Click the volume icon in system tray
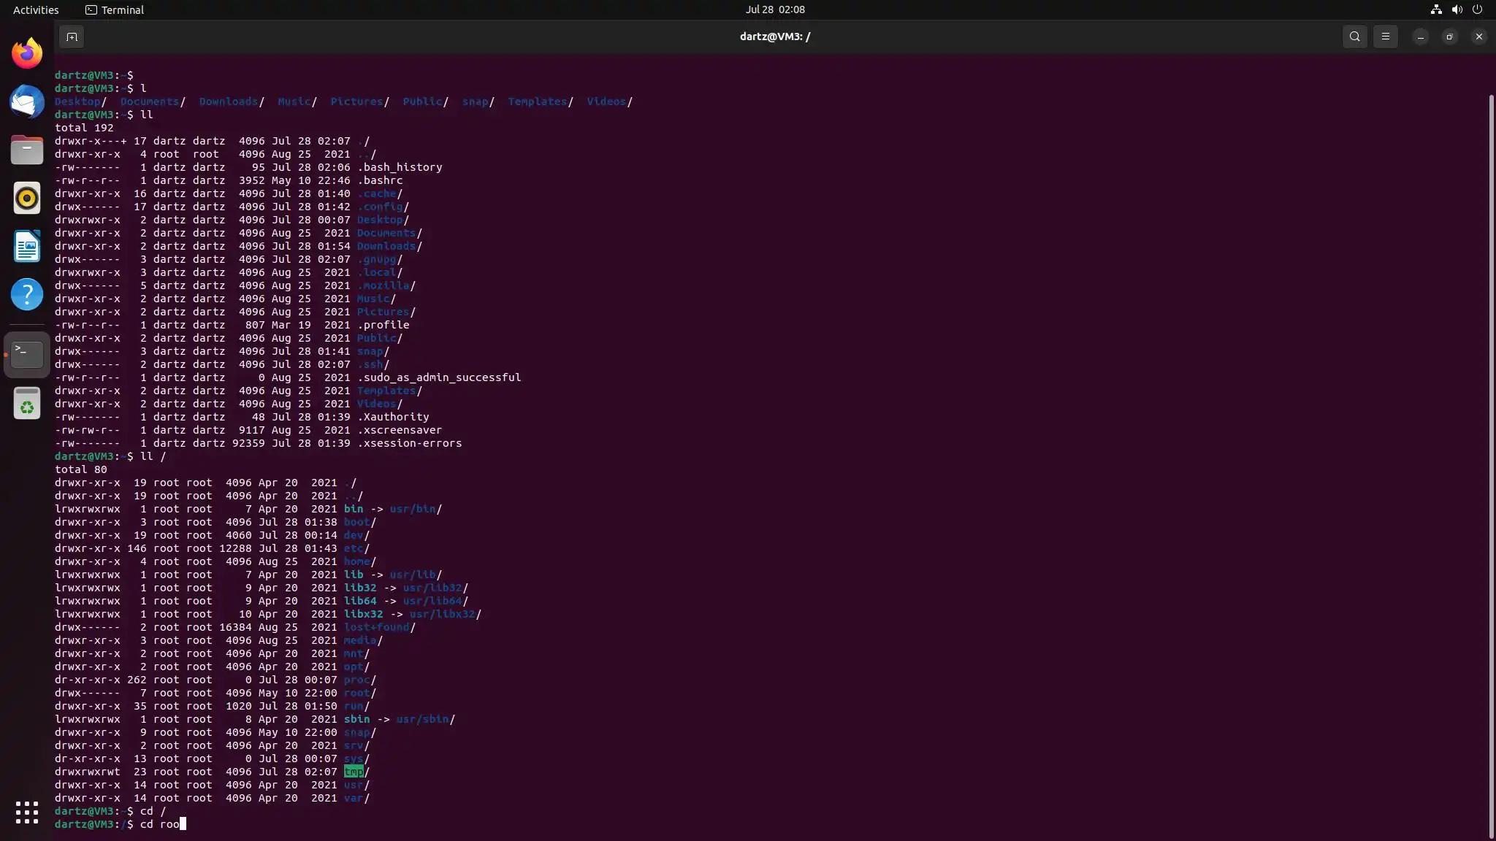Image resolution: width=1496 pixels, height=841 pixels. [x=1457, y=9]
